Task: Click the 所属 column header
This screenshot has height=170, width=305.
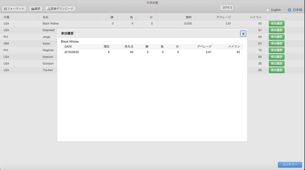Action: (7, 17)
